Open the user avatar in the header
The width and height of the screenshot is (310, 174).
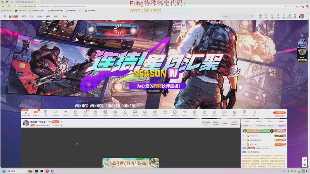(301, 16)
